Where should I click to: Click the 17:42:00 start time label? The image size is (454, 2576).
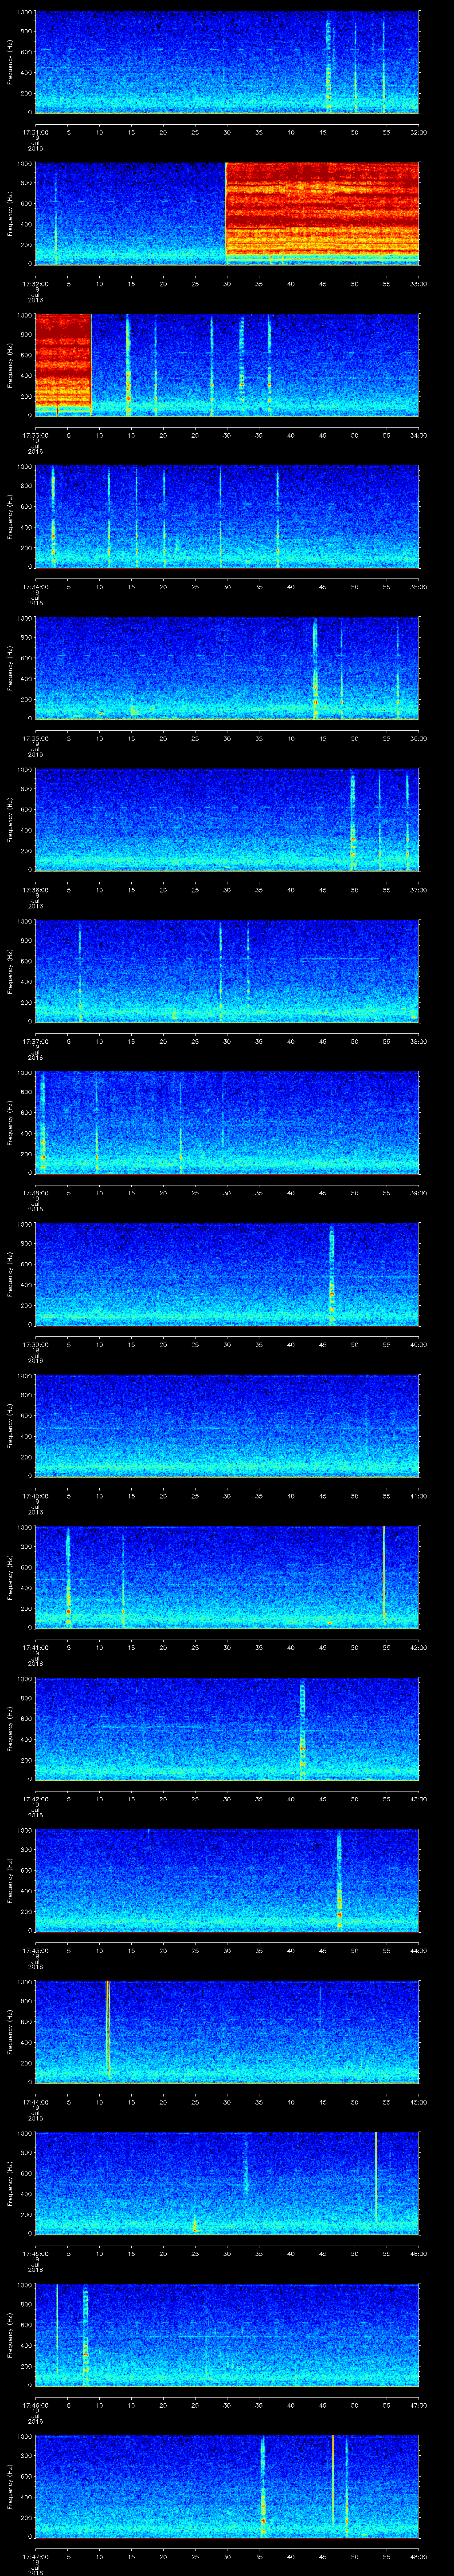36,1799
